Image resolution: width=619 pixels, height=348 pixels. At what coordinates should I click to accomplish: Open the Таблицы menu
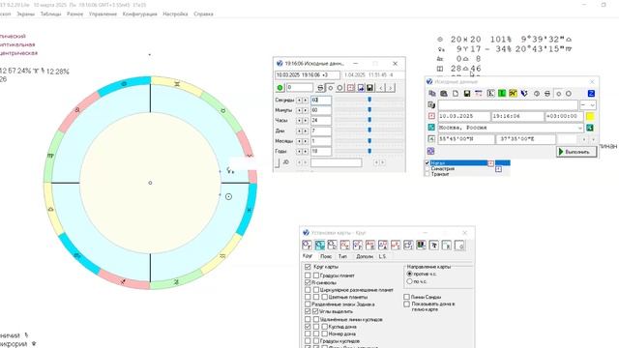50,14
